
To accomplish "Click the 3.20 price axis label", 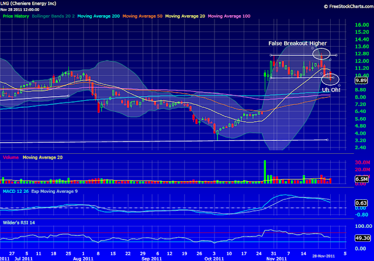I will tap(361, 140).
